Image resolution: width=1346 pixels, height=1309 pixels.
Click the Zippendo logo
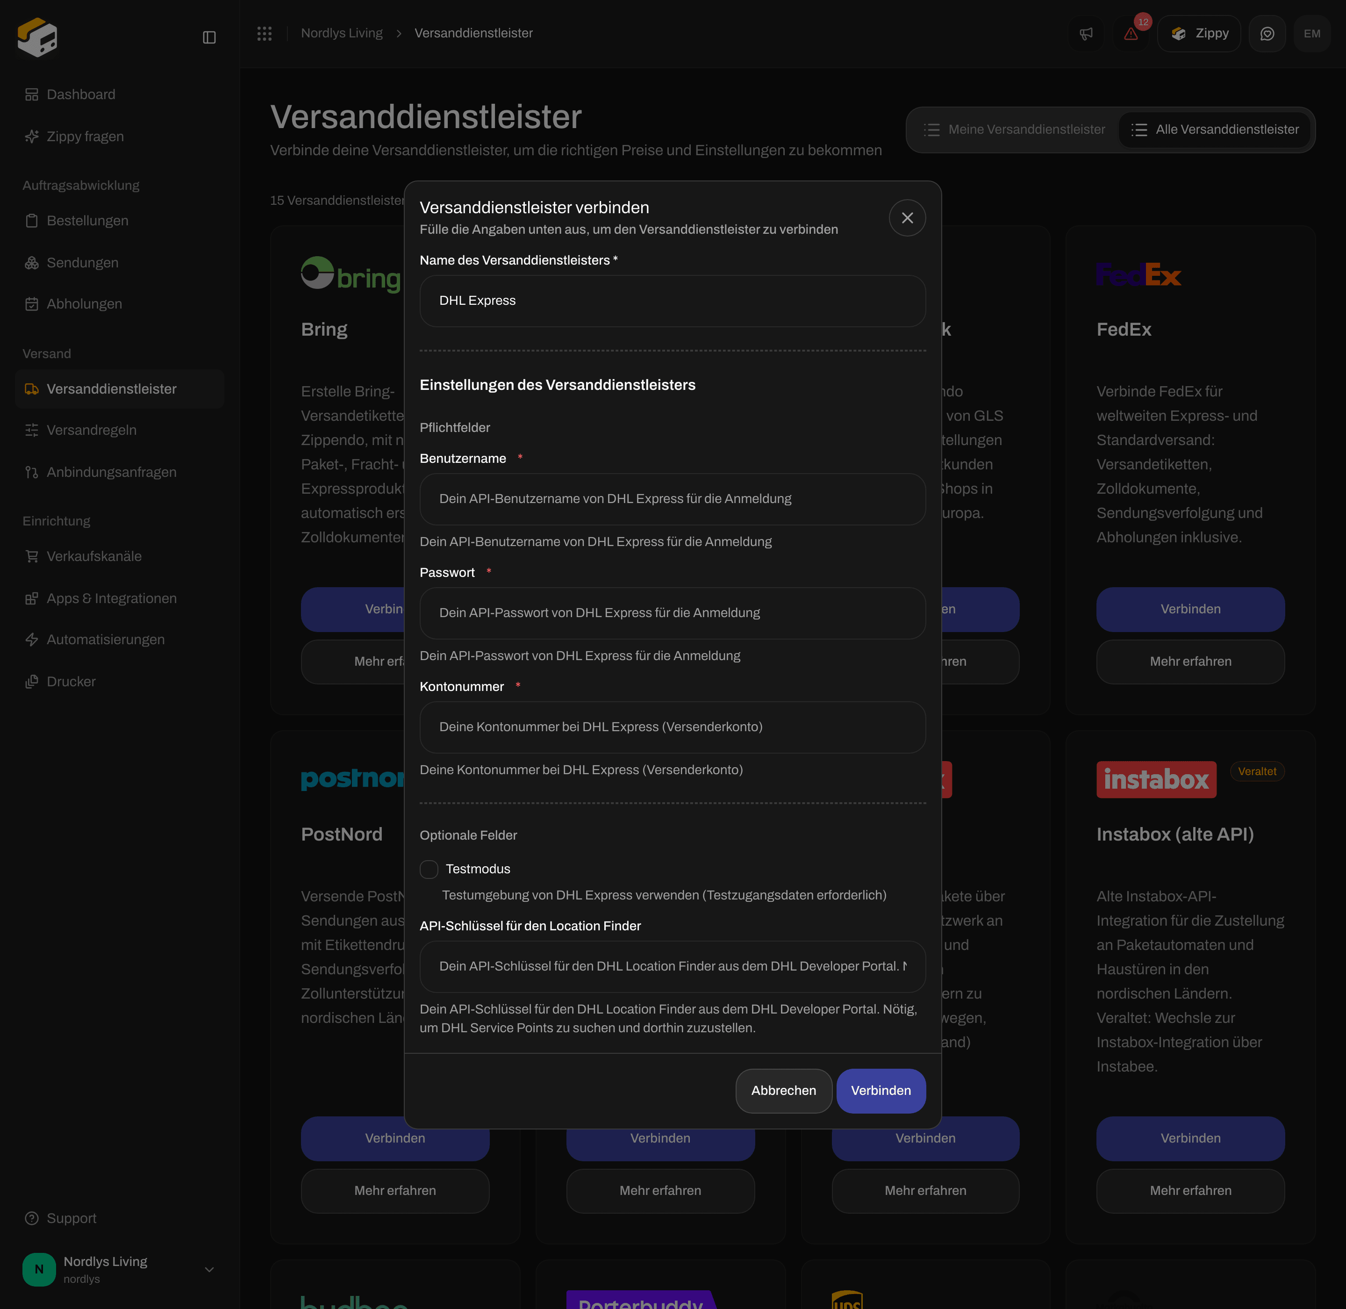pos(37,37)
